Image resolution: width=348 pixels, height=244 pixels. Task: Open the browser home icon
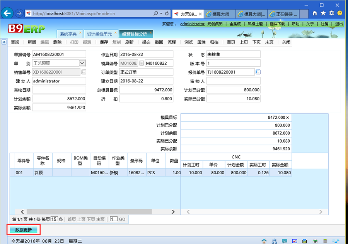coord(315,13)
